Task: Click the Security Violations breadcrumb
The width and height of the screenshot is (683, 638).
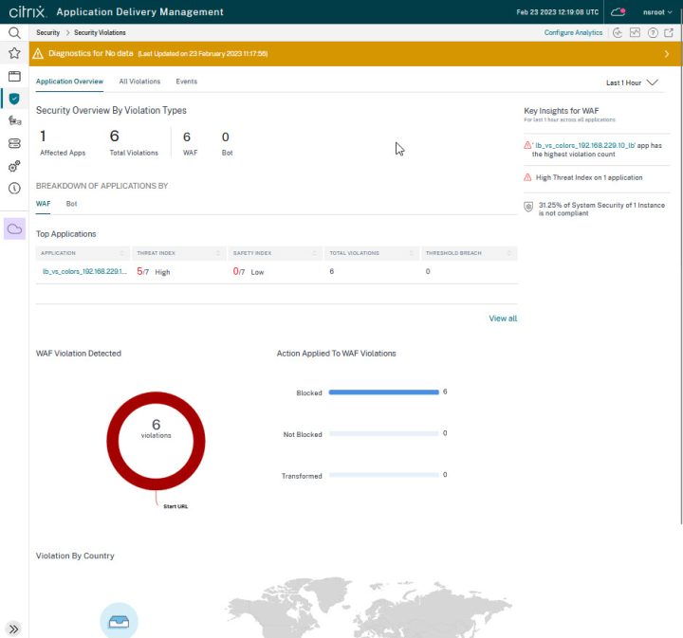Action: coord(100,32)
